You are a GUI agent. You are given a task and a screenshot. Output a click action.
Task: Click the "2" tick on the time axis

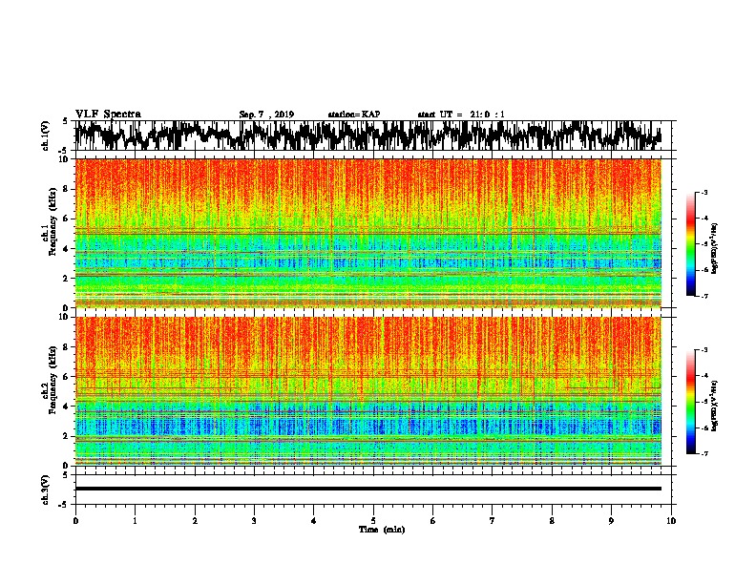tap(195, 521)
